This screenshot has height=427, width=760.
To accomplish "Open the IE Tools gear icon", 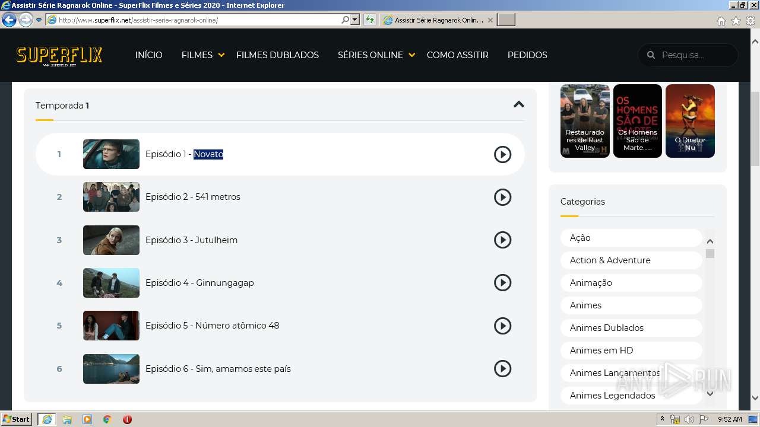I will (x=750, y=21).
